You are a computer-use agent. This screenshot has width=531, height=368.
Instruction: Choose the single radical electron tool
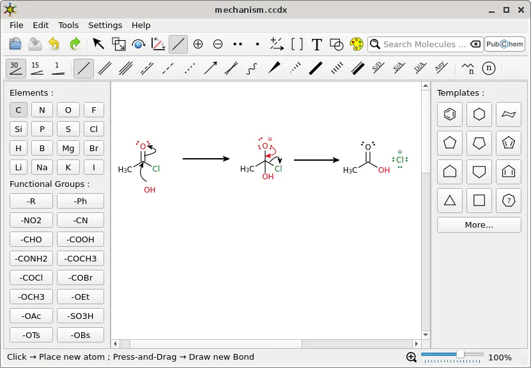(x=258, y=44)
